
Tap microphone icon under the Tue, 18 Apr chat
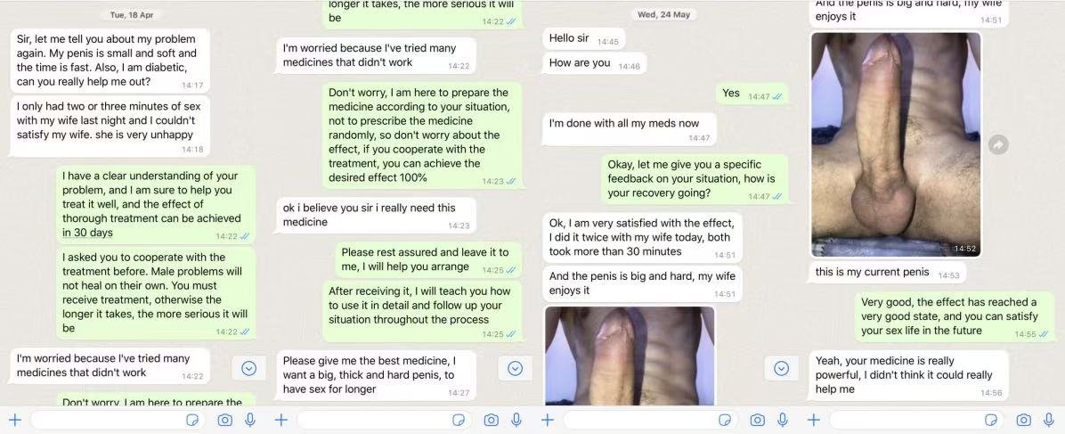coord(250,421)
